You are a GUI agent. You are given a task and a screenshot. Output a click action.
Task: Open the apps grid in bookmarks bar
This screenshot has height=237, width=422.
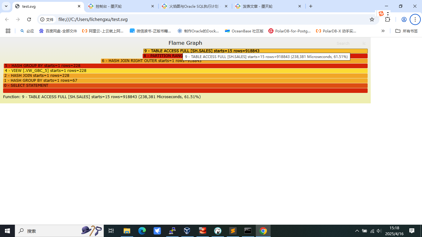click(8, 31)
